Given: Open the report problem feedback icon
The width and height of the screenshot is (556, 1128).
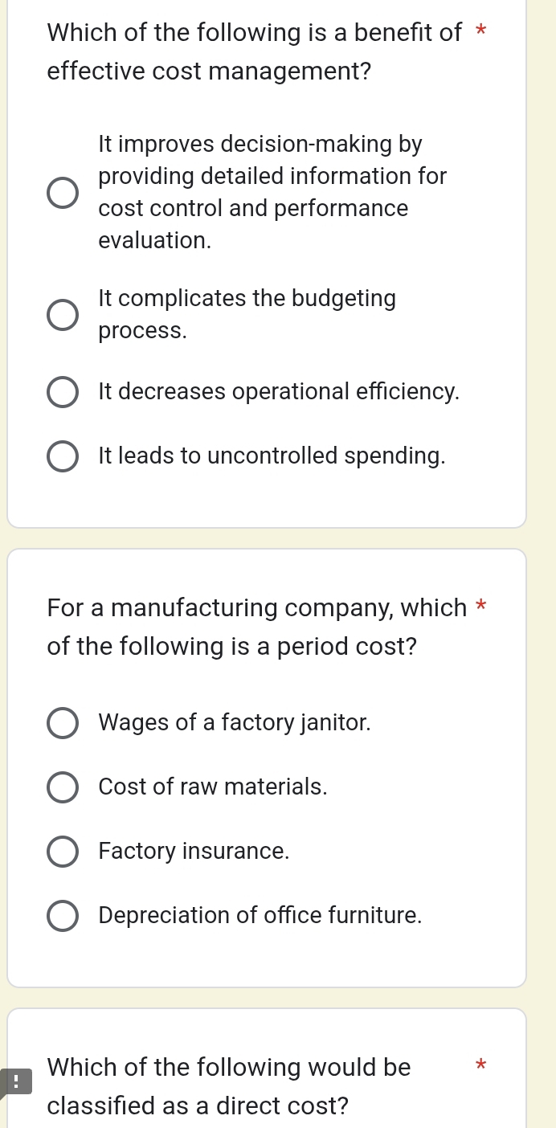Looking at the screenshot, I should [15, 1081].
